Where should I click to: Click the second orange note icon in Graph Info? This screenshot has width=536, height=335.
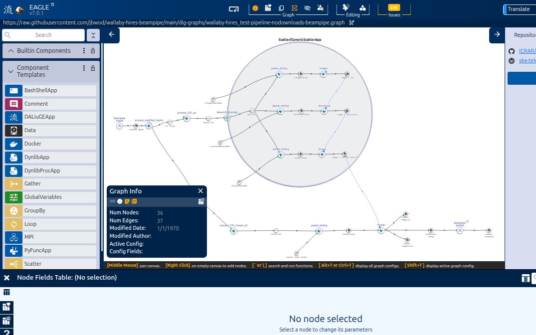134,201
